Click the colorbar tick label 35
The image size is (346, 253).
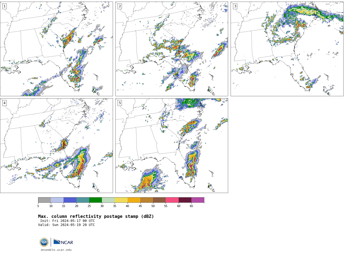(115, 206)
